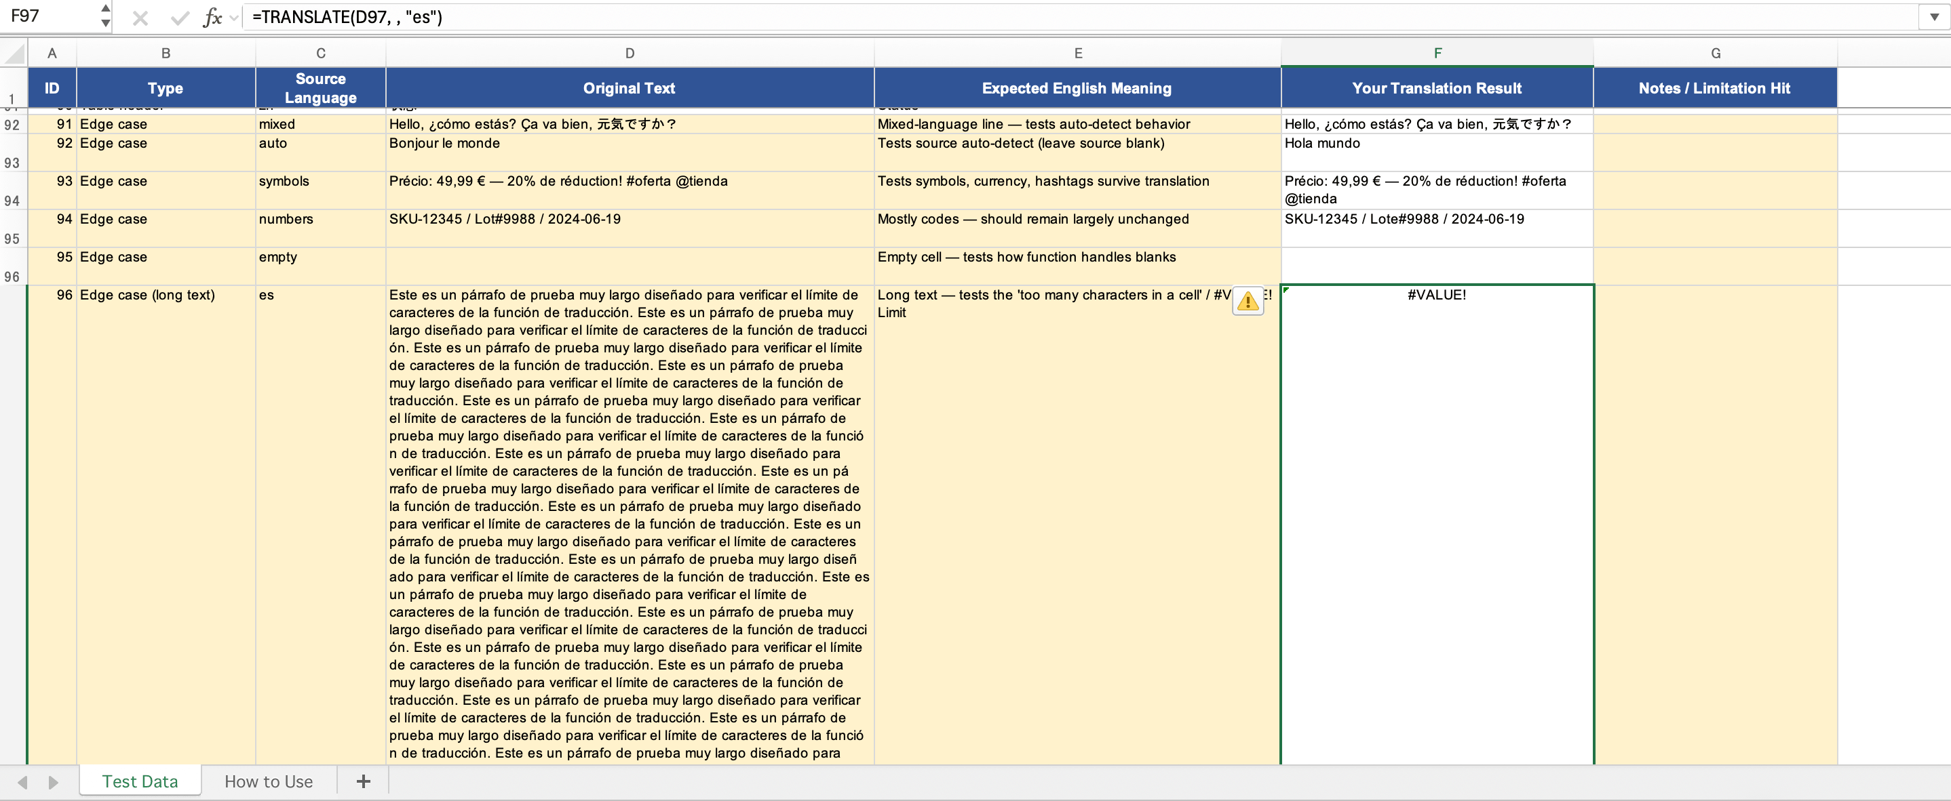Click column D 'Précio: 49,99 €' original text cell
Screen dimensions: 1951x801
pos(630,190)
